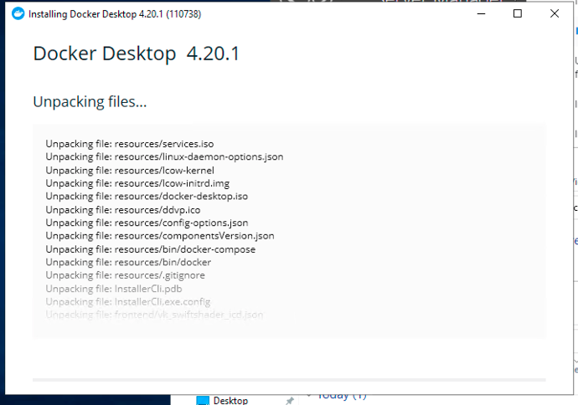578x405 pixels.
Task: Select the resources/.gitignore log line
Action: 126,275
